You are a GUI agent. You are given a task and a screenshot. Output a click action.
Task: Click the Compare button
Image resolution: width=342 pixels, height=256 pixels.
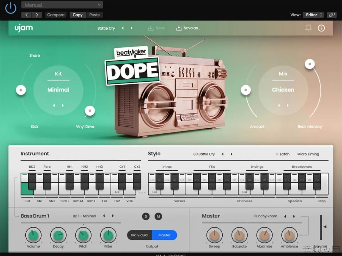tap(56, 15)
